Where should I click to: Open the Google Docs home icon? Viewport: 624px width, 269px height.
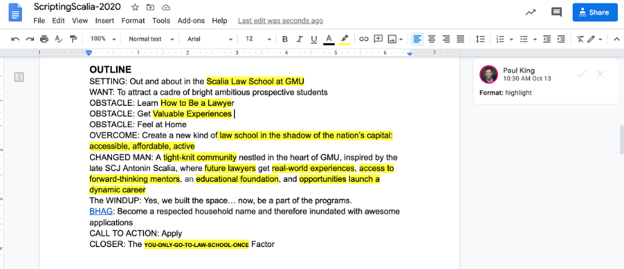point(15,13)
